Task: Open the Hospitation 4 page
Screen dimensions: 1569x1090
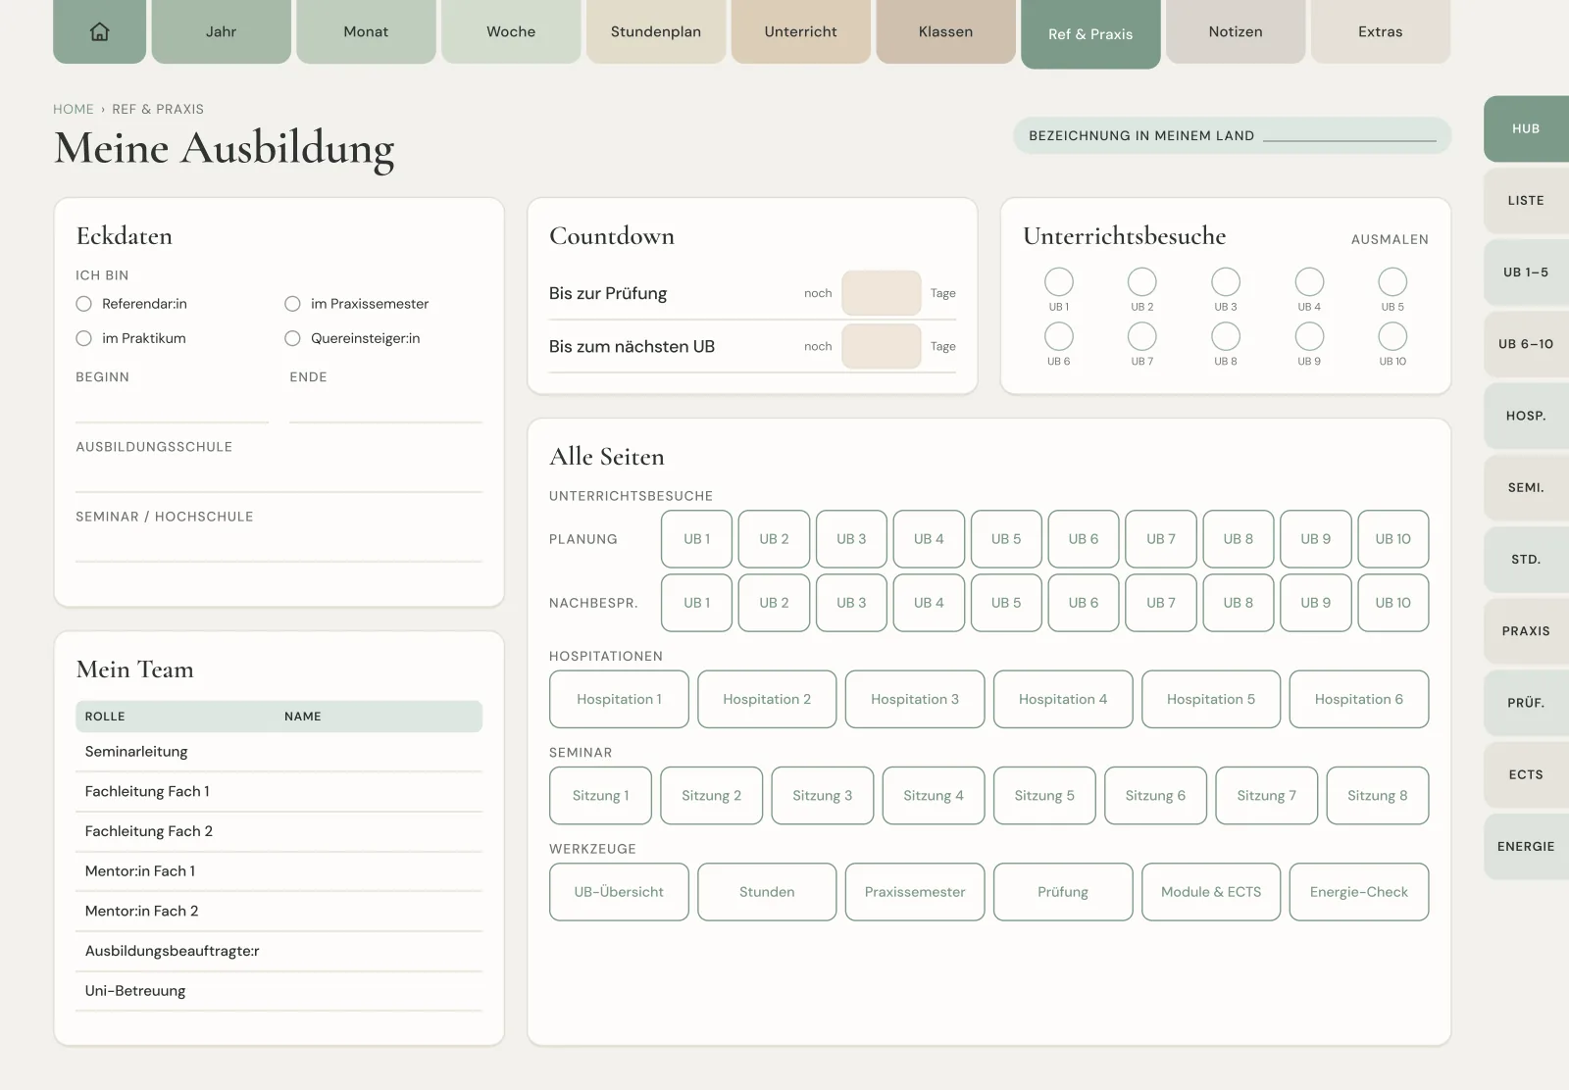Action: (x=1063, y=699)
